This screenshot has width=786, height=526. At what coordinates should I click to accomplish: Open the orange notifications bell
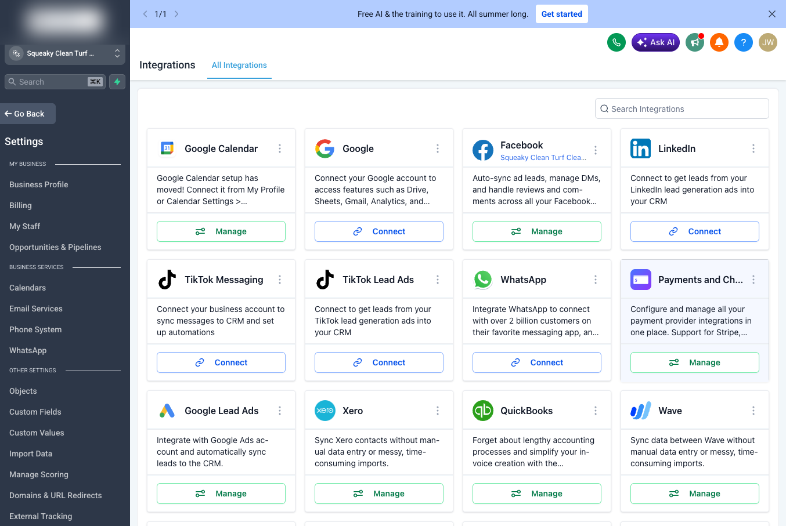(x=719, y=42)
